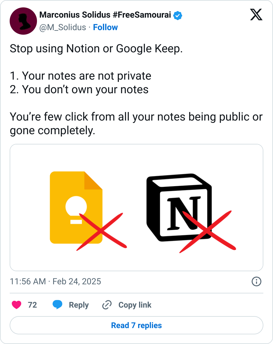Open the info icon beside the timestamp

pyautogui.click(x=257, y=281)
